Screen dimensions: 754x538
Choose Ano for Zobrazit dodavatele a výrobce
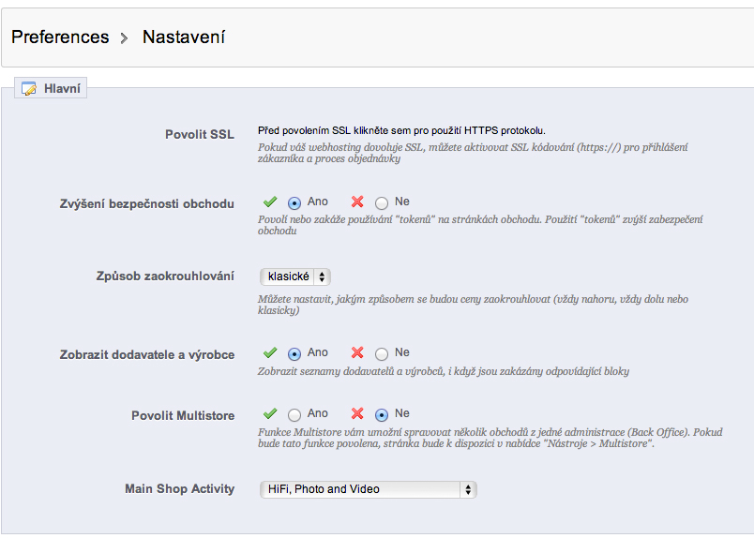[x=294, y=354]
